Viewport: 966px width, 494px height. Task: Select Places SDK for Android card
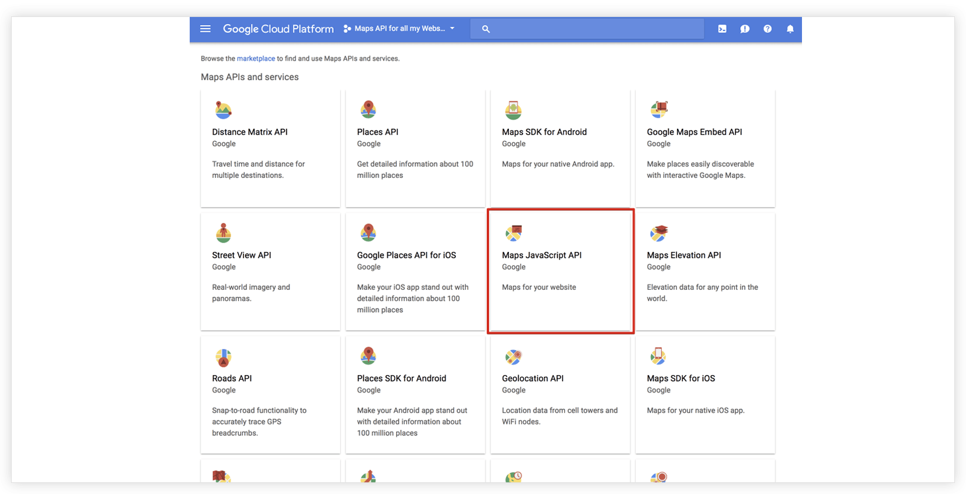coord(415,394)
